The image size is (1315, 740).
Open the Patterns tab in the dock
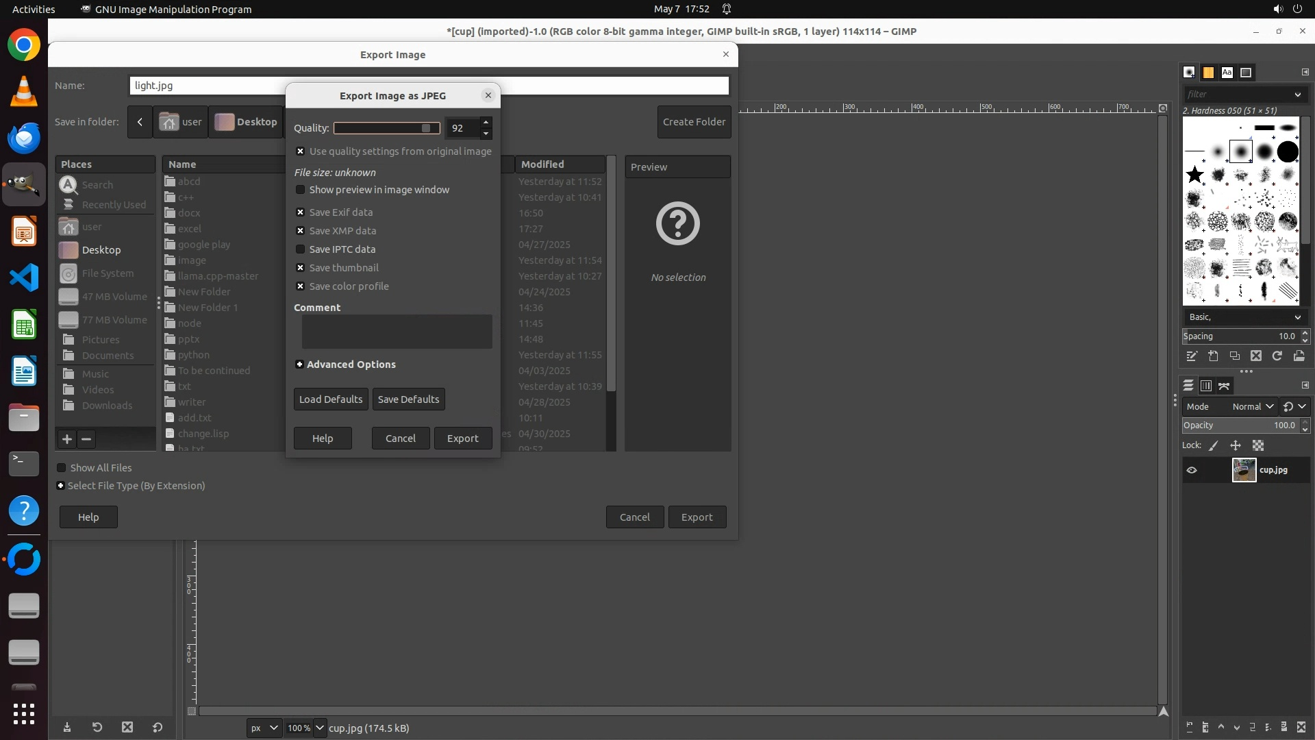[1208, 73]
